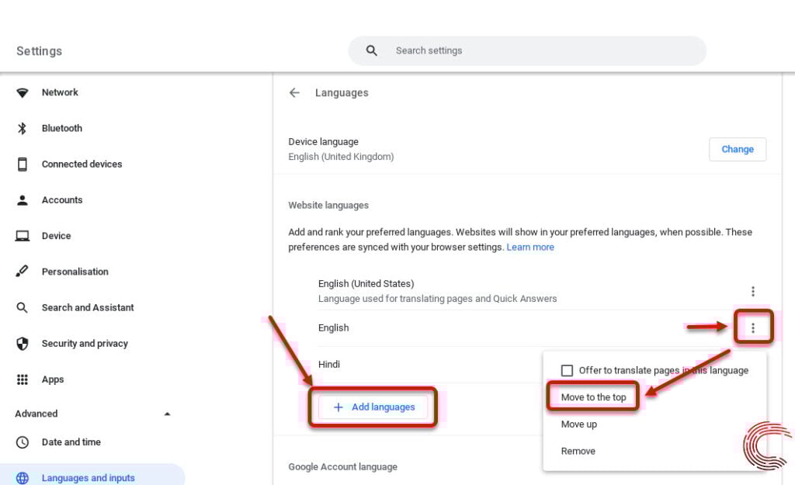
Task: Go back using the Languages back arrow
Action: click(x=294, y=93)
